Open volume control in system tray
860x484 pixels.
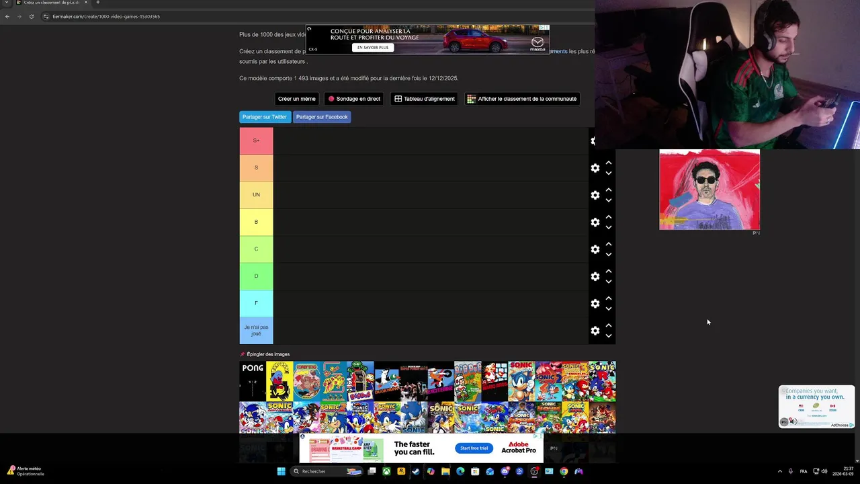[x=824, y=471]
